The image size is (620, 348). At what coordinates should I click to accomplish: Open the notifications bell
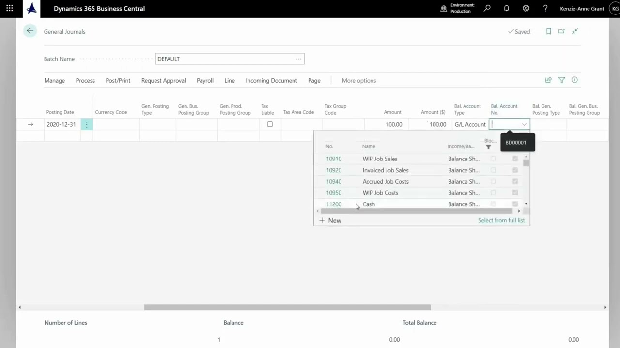coord(507,8)
